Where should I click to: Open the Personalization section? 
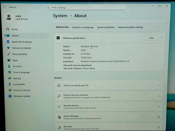20,54
